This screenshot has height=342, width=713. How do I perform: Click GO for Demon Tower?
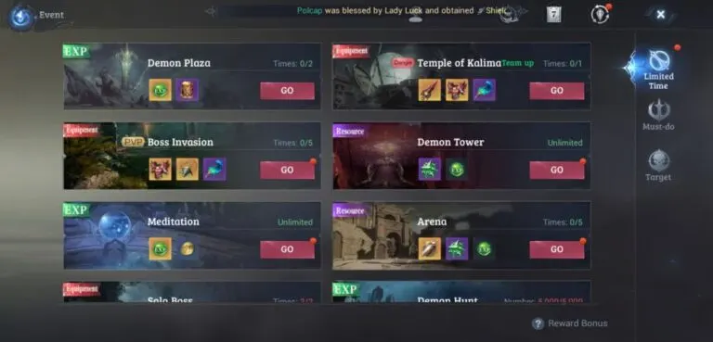[x=557, y=170]
